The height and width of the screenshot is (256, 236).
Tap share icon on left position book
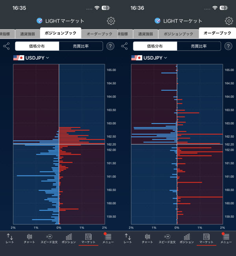click(x=7, y=46)
